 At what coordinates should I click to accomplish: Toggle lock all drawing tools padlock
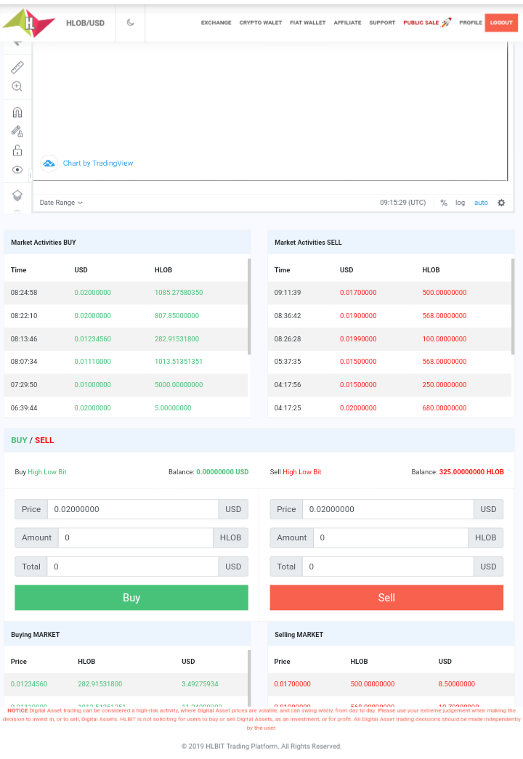[x=17, y=150]
